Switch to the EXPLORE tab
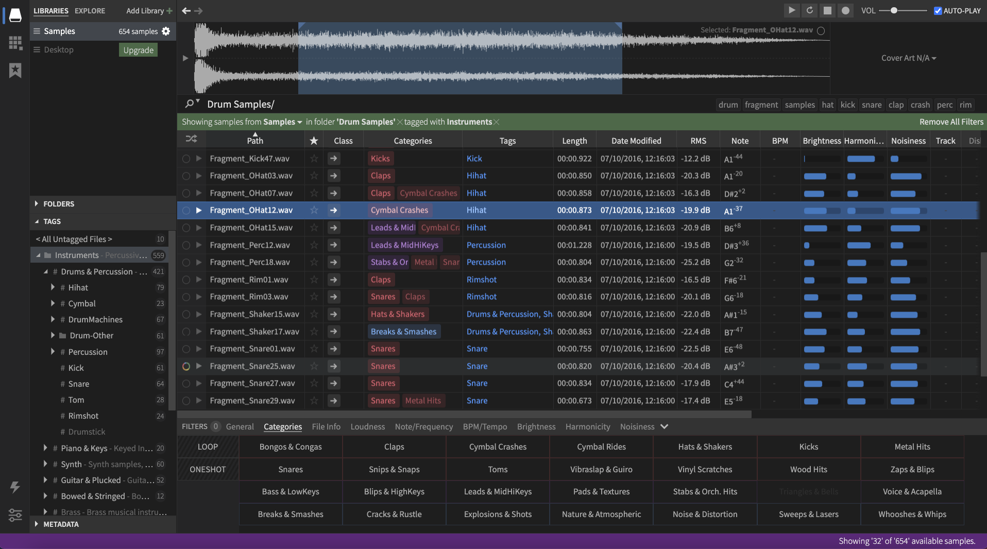This screenshot has height=549, width=987. 90,11
